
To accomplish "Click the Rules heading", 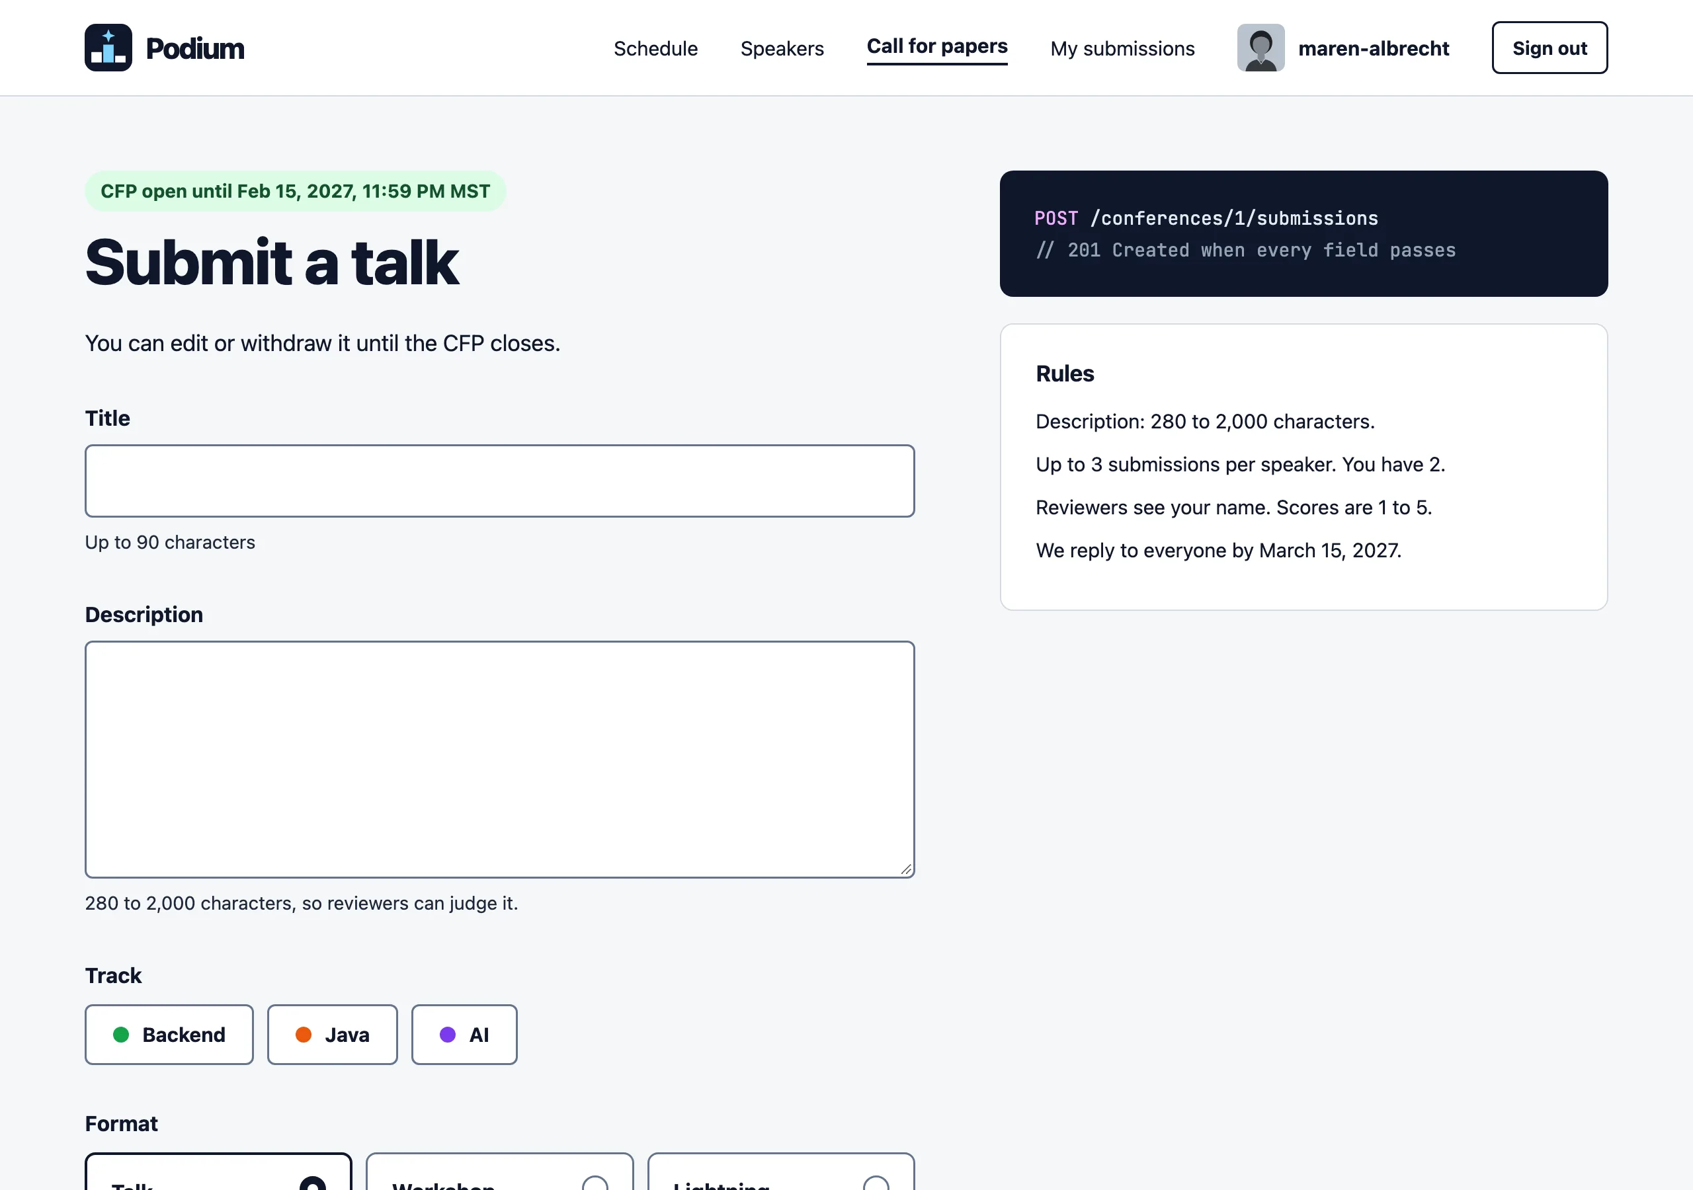I will (1065, 374).
